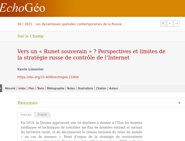Click author name Kevin Limonier
Viewport: 185px width, 141px height.
click(30, 69)
